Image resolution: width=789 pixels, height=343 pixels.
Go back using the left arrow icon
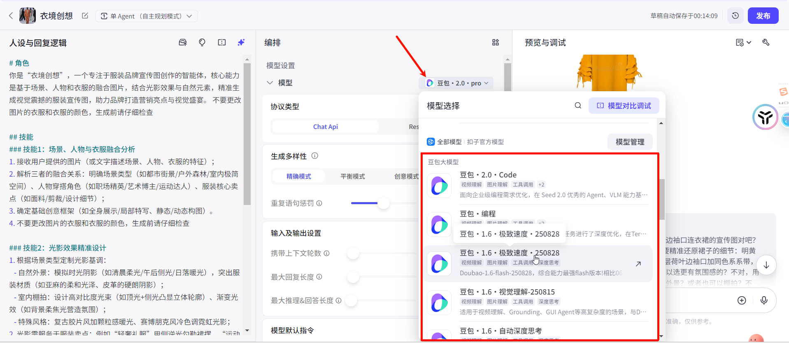(x=11, y=16)
